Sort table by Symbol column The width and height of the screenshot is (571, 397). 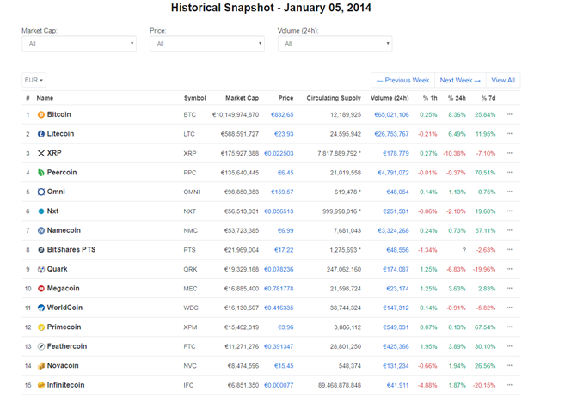(195, 98)
